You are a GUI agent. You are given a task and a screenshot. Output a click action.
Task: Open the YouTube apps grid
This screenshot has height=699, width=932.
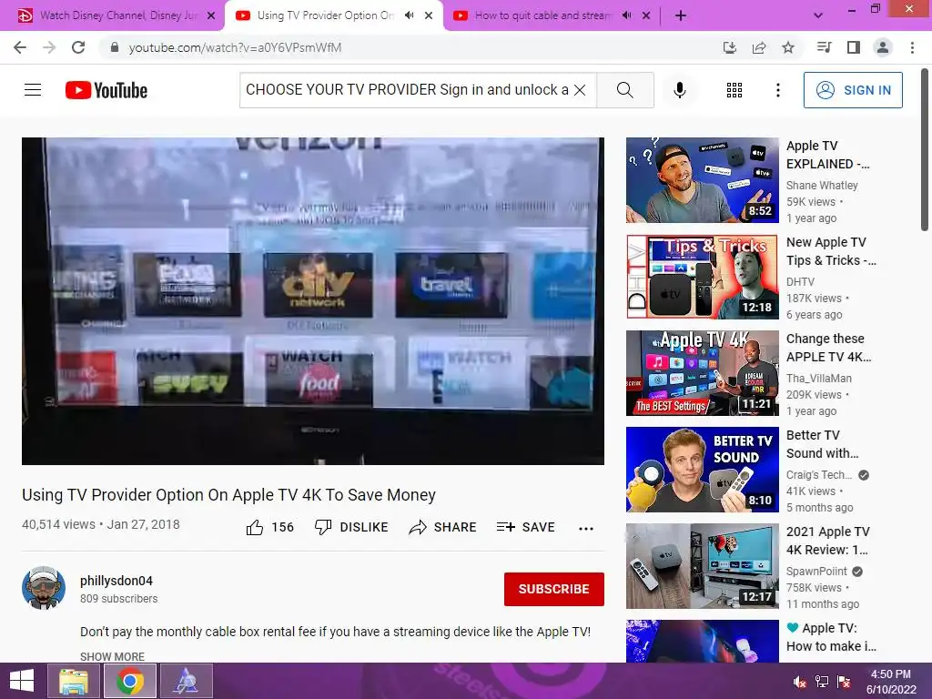(x=734, y=90)
